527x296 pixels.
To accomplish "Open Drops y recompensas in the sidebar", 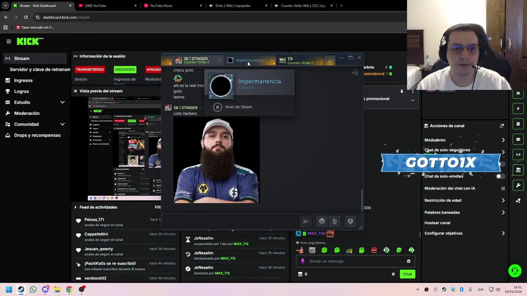I will [x=35, y=135].
